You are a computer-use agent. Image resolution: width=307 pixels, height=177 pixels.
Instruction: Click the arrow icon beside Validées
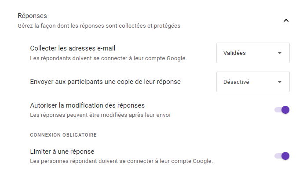[279, 53]
